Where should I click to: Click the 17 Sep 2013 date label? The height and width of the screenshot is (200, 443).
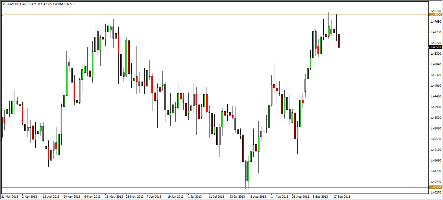tap(342, 196)
